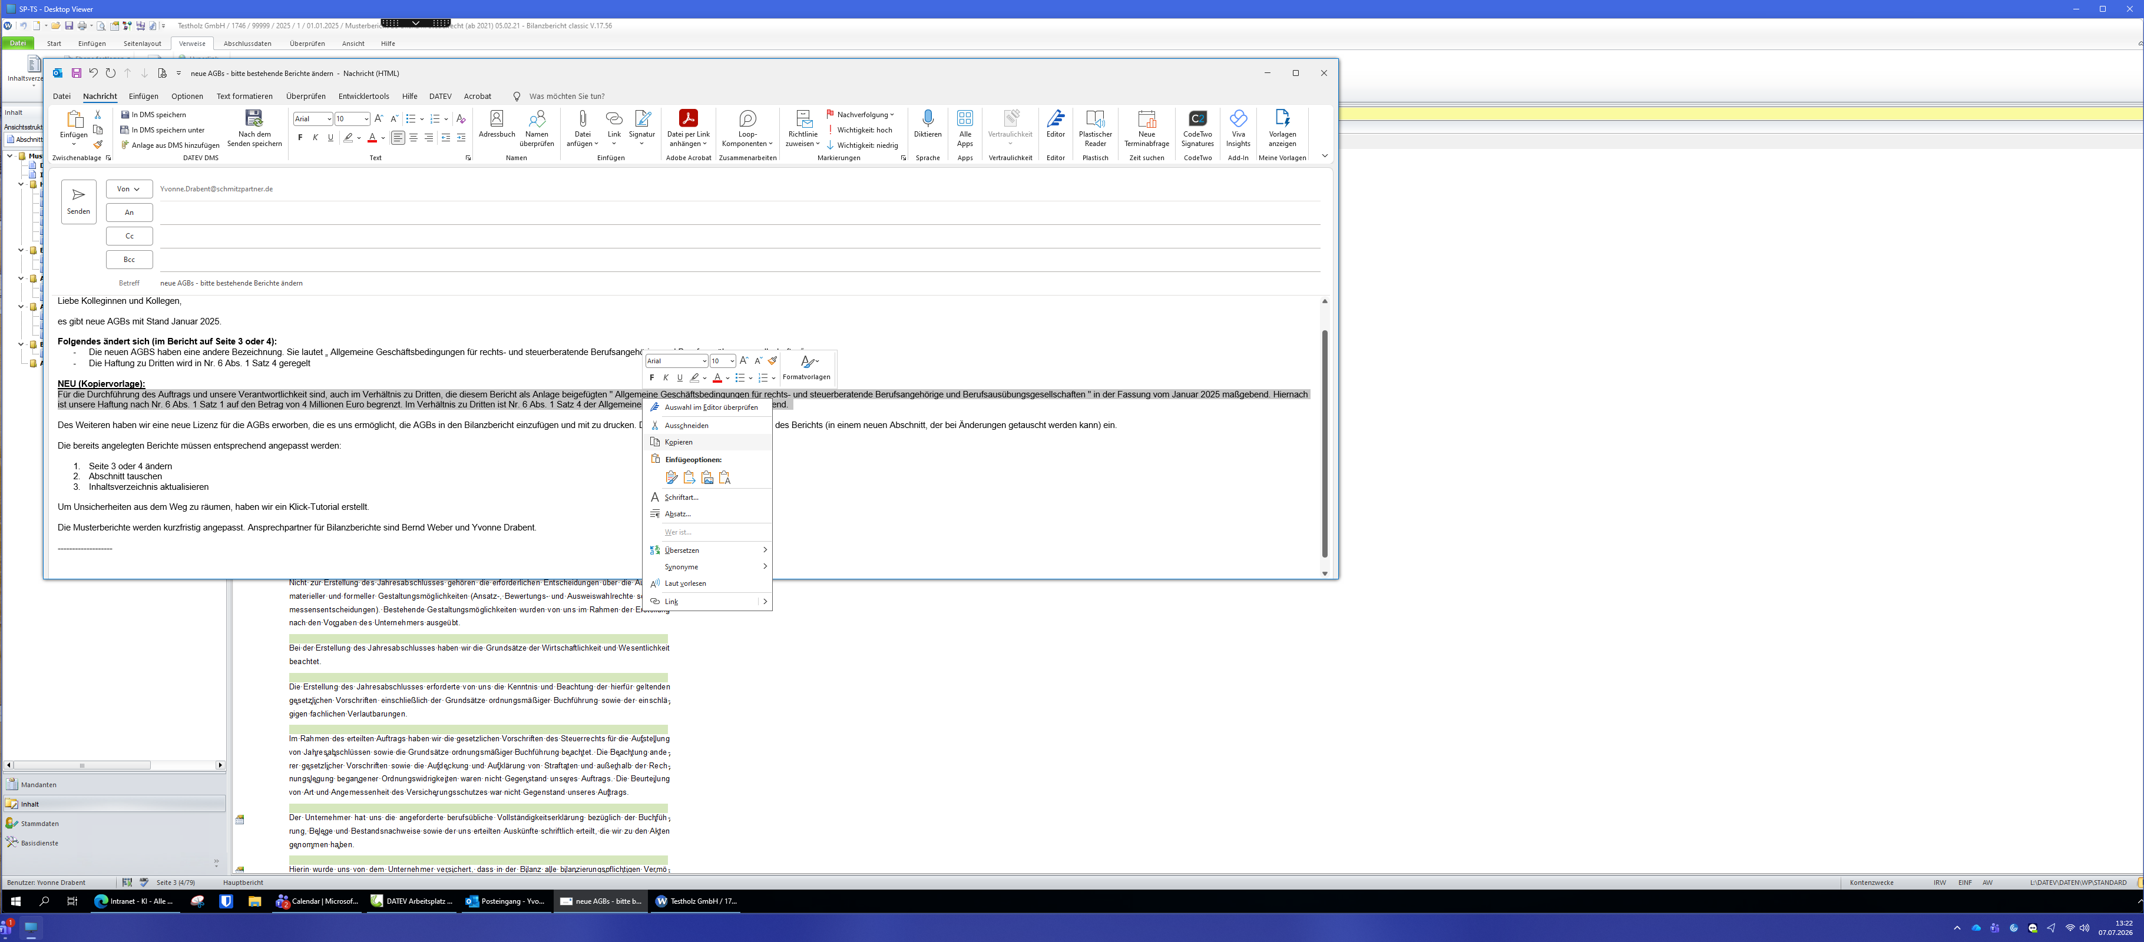Apply red font color in the message ribbon
The height and width of the screenshot is (942, 2144).
coord(372,138)
